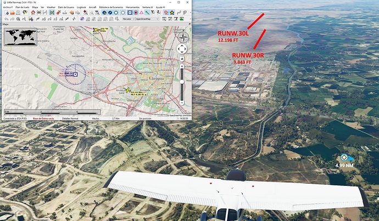Toggle the ILS feather display

[x=147, y=13]
